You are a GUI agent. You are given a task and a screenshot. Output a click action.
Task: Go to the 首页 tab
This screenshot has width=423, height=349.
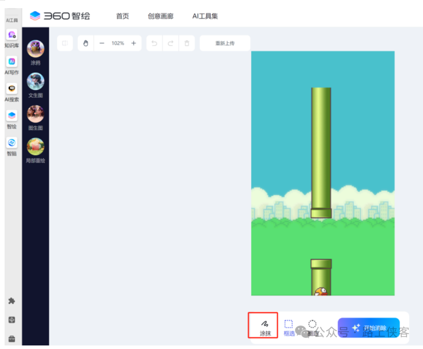(x=123, y=16)
